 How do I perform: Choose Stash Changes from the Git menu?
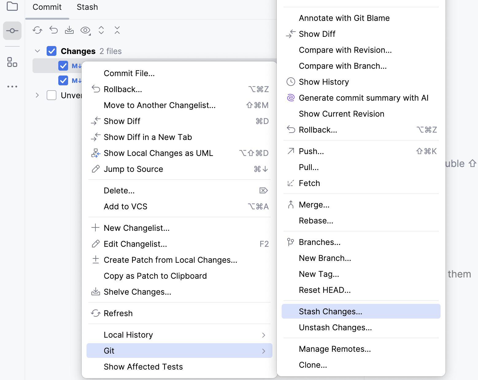pos(330,311)
